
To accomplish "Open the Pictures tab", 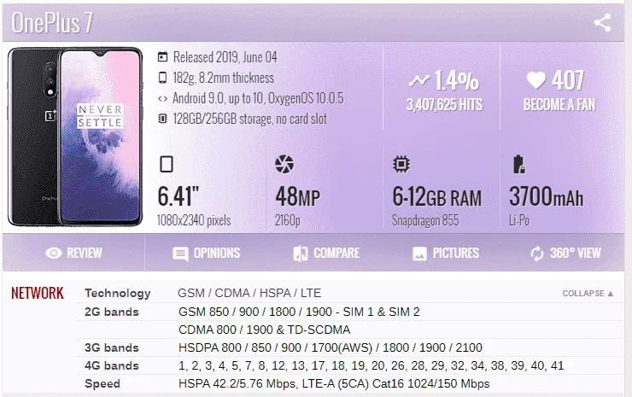I will (x=446, y=253).
